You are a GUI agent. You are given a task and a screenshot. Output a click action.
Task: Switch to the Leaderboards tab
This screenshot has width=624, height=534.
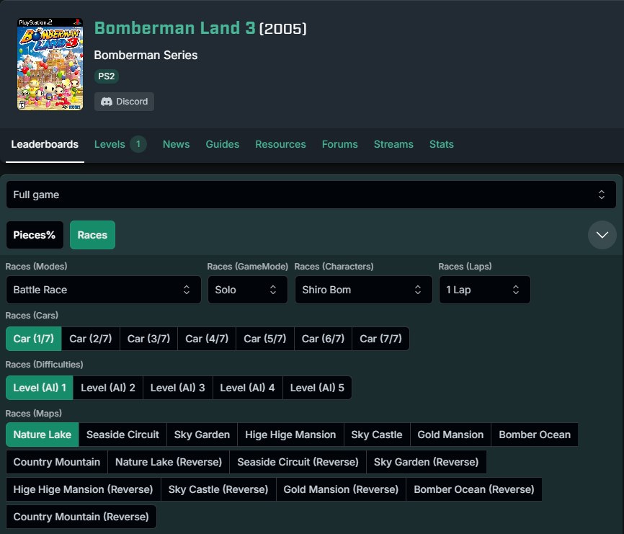(45, 144)
